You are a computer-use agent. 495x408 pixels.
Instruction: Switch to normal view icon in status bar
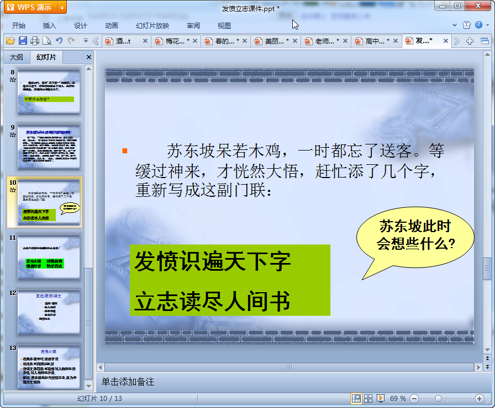click(x=356, y=399)
